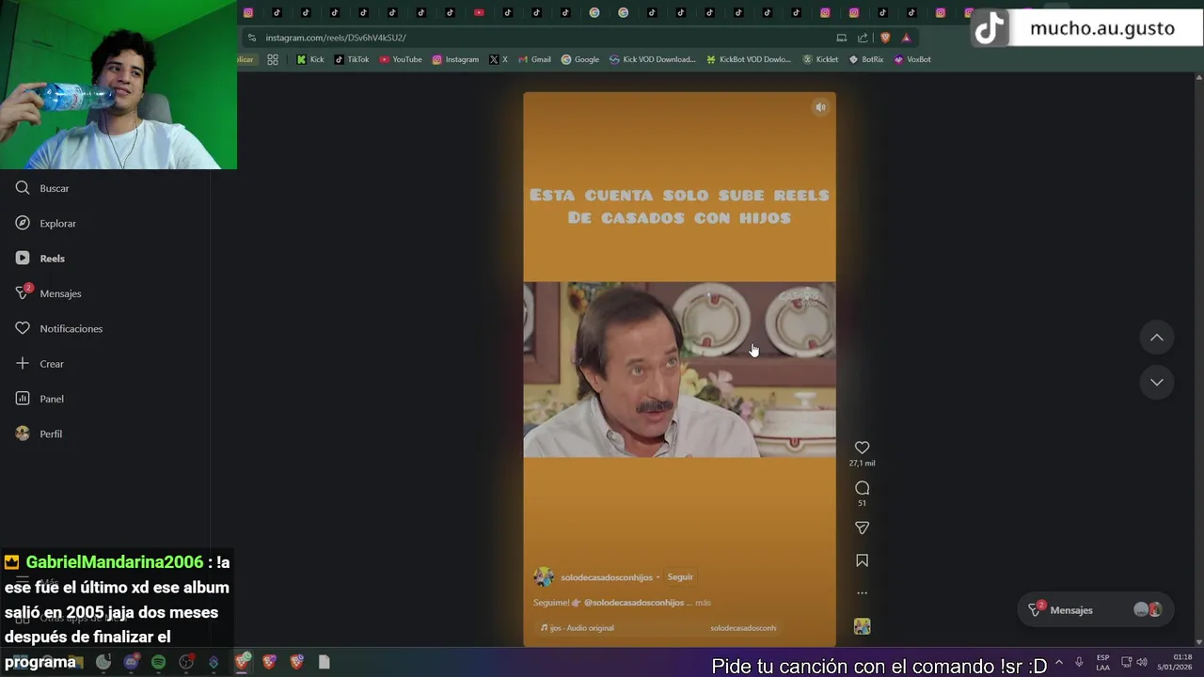Open the KickBot VOD Download bookmark

(x=750, y=59)
